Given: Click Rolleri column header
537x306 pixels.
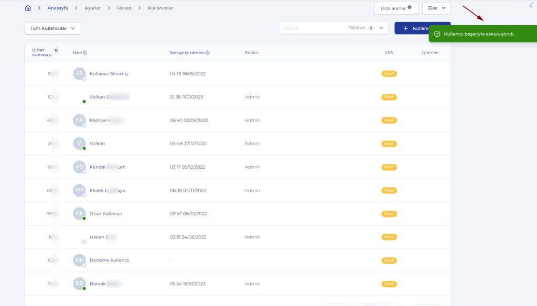Looking at the screenshot, I should pos(251,52).
